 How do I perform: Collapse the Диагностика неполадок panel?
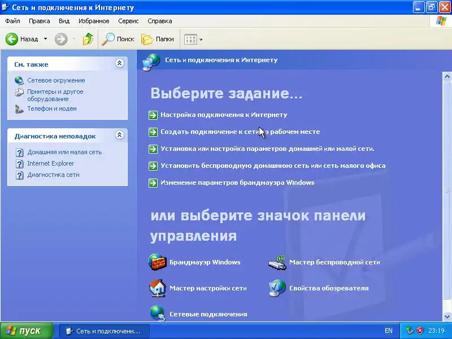(x=120, y=135)
